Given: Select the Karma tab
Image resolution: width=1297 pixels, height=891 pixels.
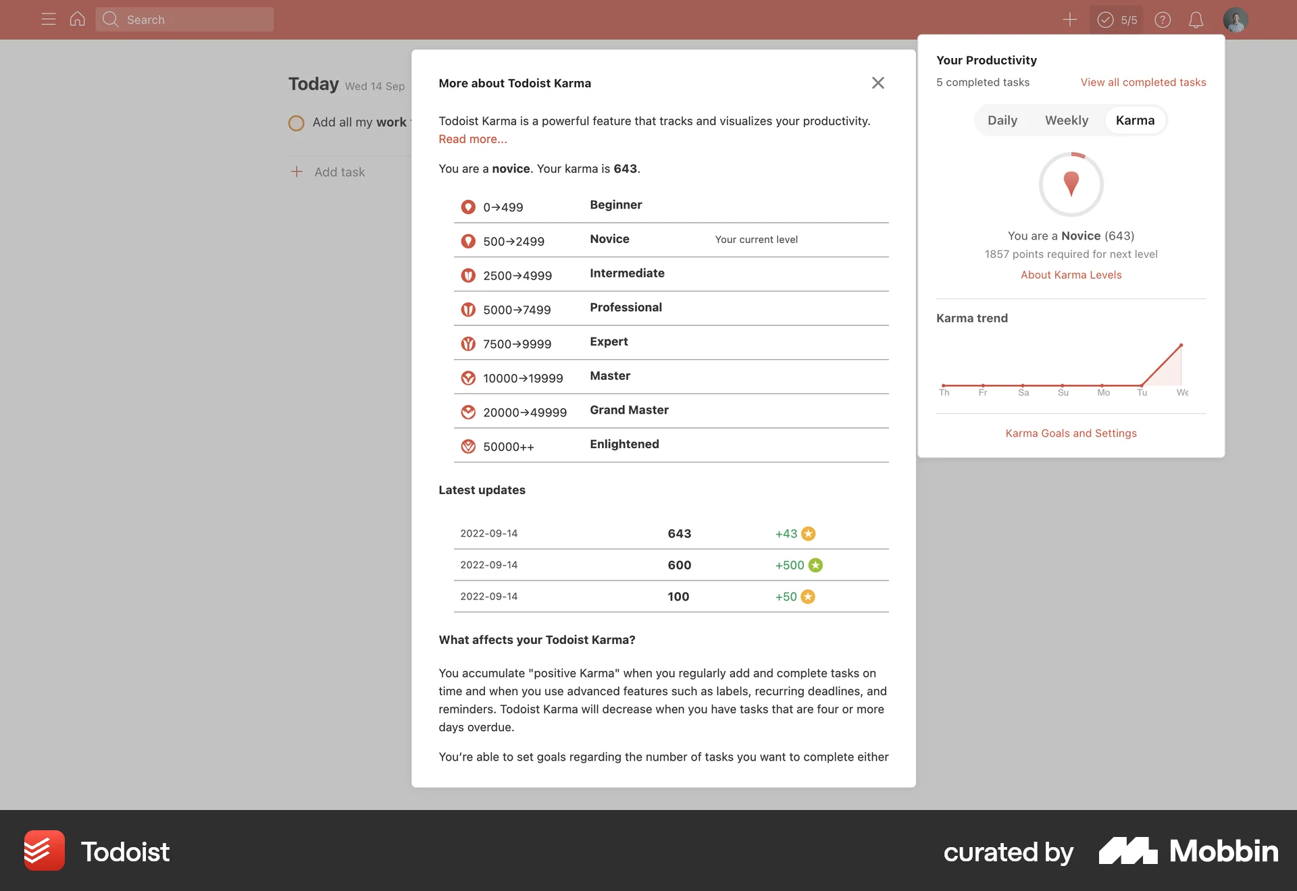Looking at the screenshot, I should click(x=1135, y=120).
